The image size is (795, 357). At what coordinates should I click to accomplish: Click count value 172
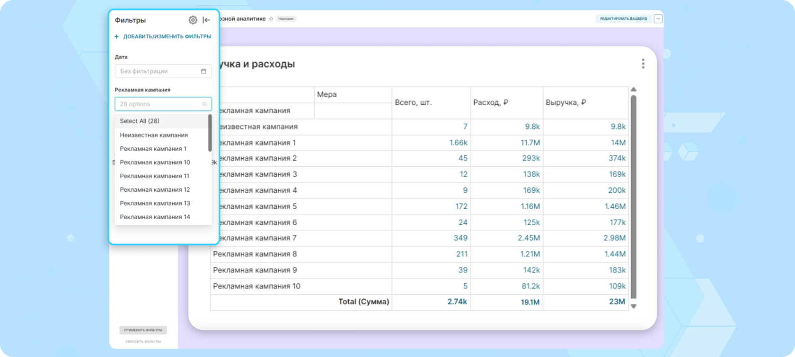tap(461, 206)
